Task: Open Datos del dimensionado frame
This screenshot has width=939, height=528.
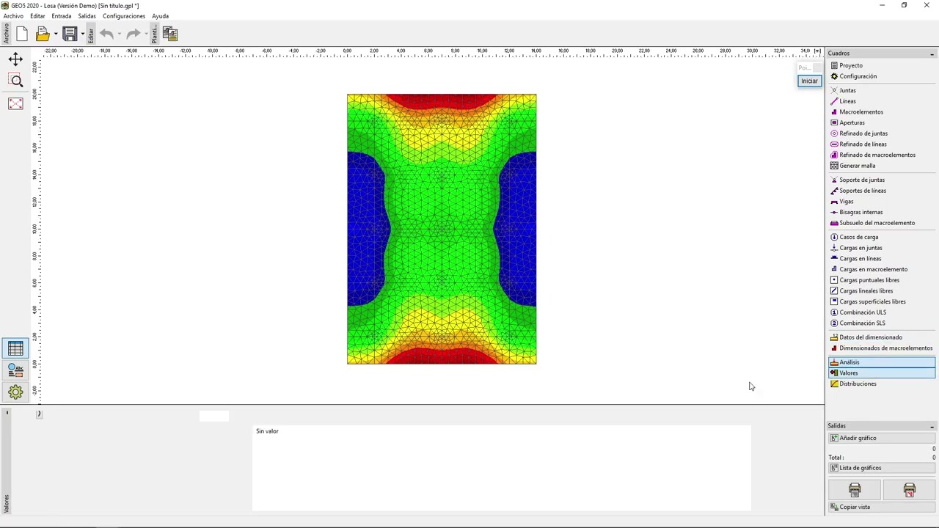Action: point(882,337)
